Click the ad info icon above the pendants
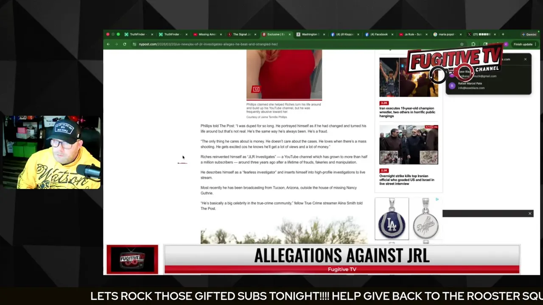The width and height of the screenshot is (543, 305). [x=437, y=200]
